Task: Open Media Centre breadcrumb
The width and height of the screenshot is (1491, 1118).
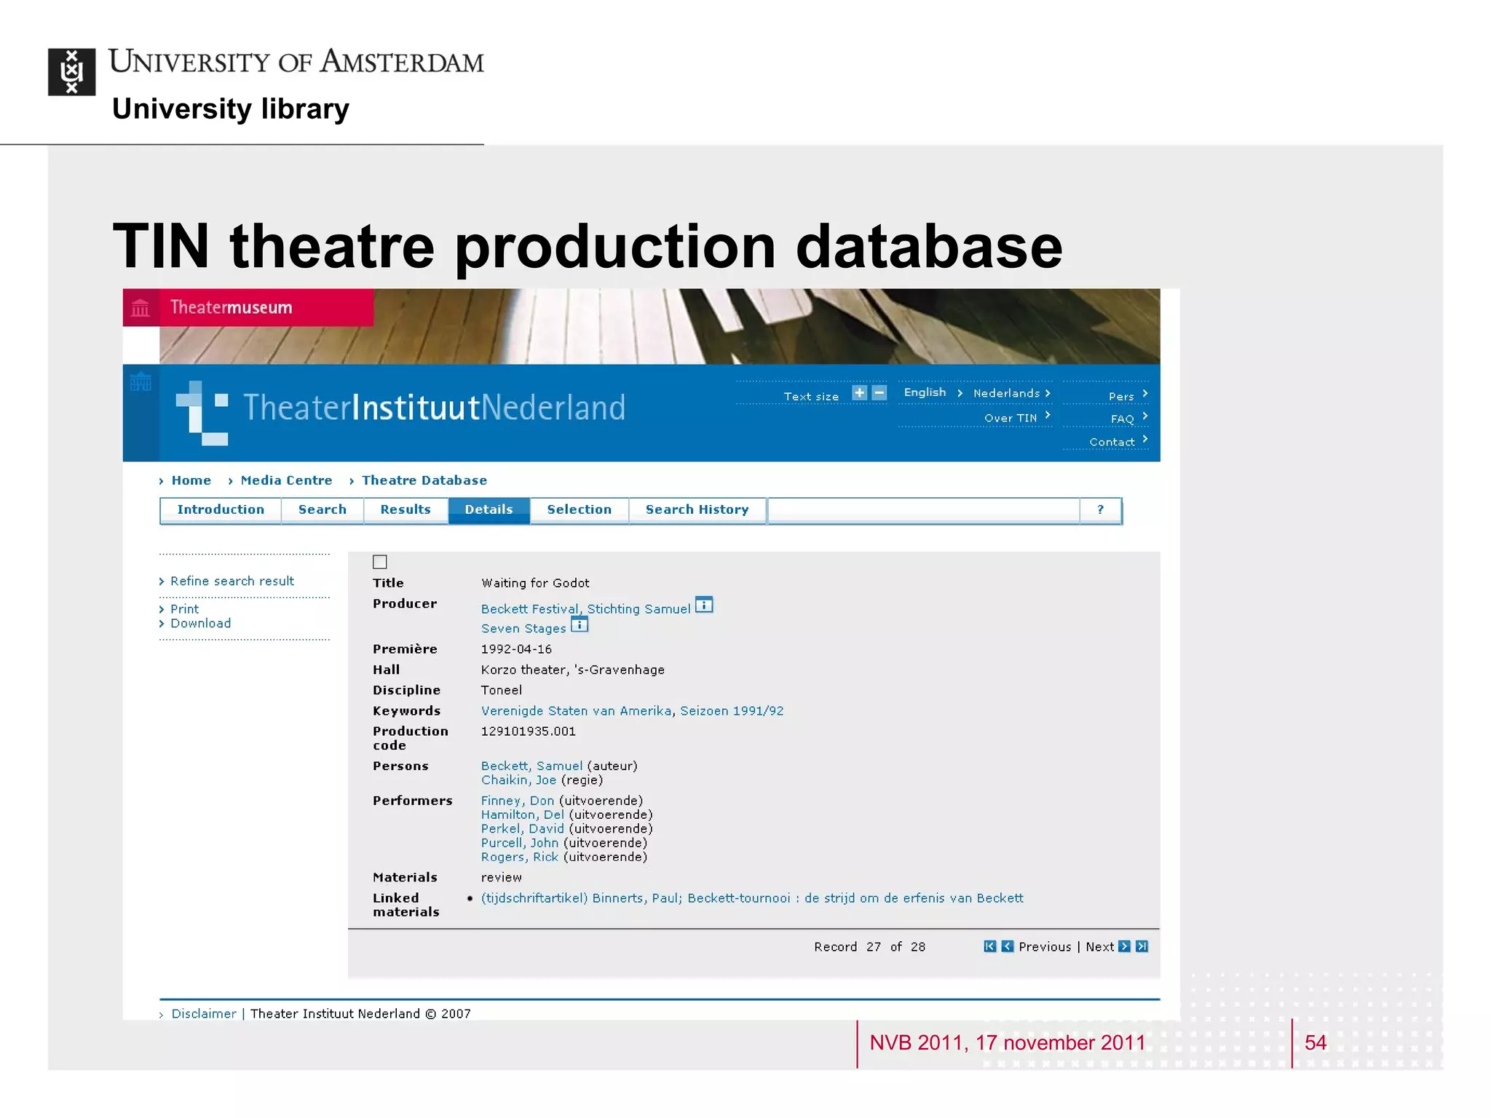Action: point(286,481)
